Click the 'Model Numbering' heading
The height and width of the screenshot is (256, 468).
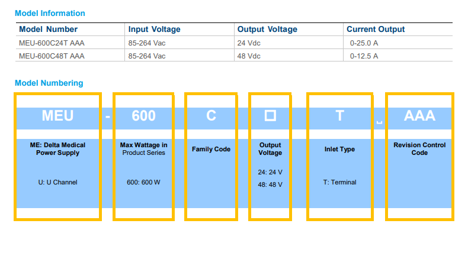[49, 83]
